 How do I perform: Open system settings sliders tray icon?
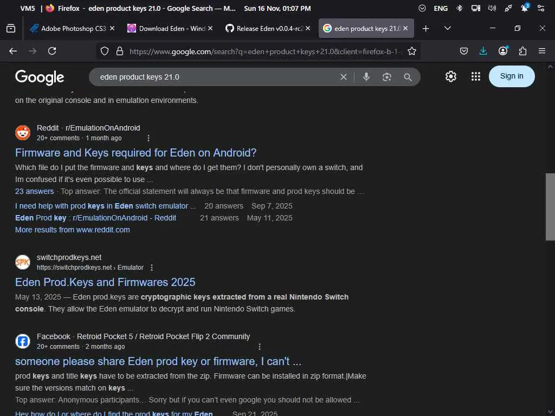pos(541,8)
